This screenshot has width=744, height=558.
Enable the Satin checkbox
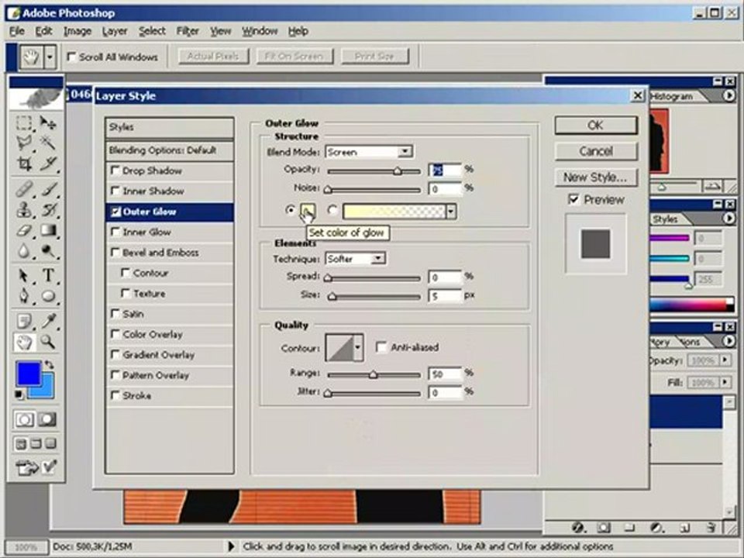[115, 313]
